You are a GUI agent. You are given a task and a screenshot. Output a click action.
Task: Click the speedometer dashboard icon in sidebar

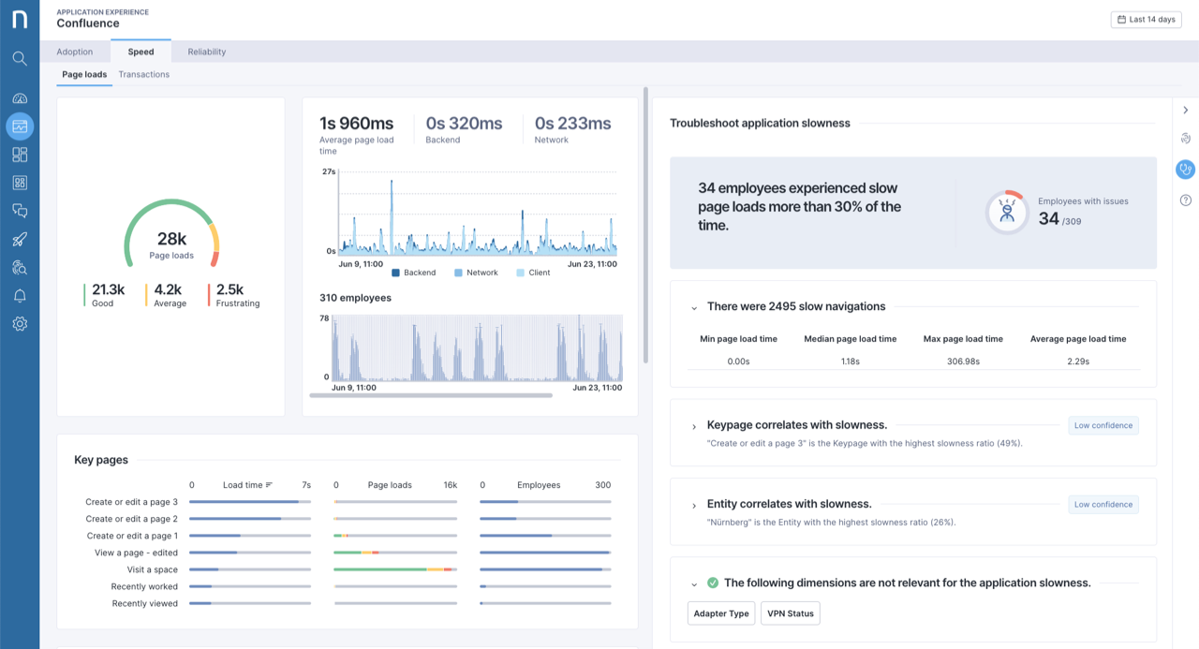20,98
